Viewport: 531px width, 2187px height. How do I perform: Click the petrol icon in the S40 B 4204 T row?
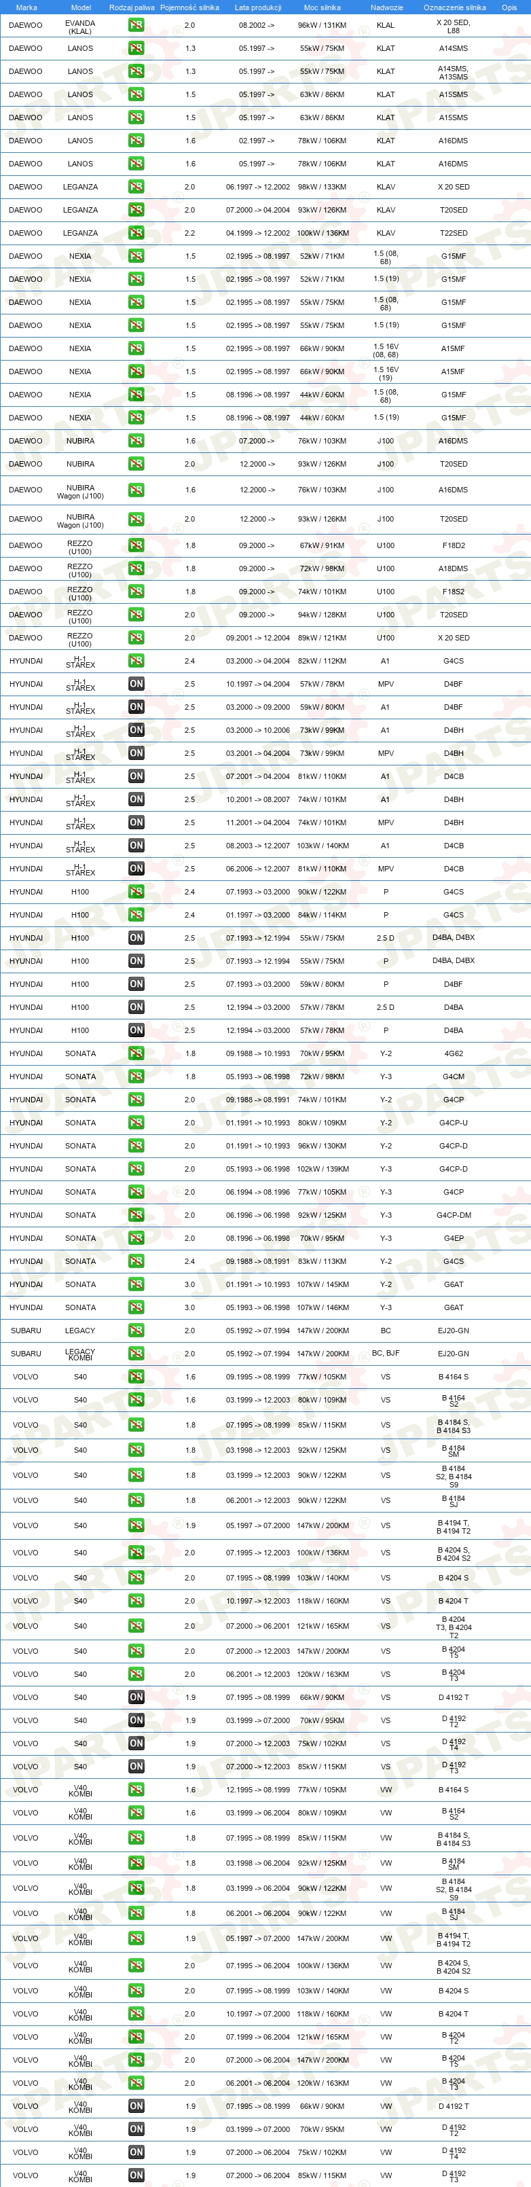(136, 1600)
